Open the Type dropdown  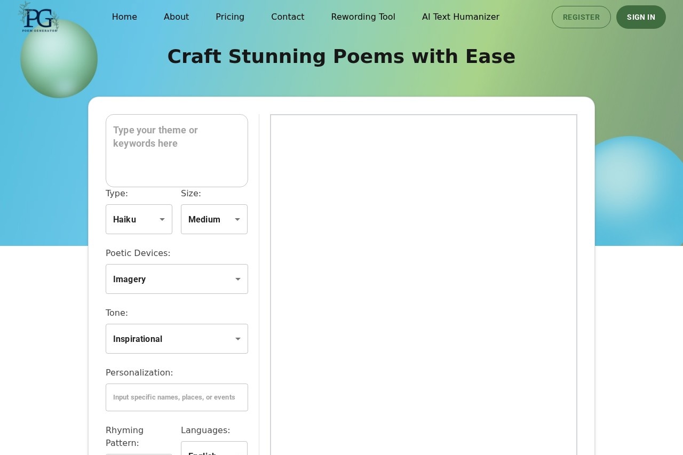tap(139, 219)
